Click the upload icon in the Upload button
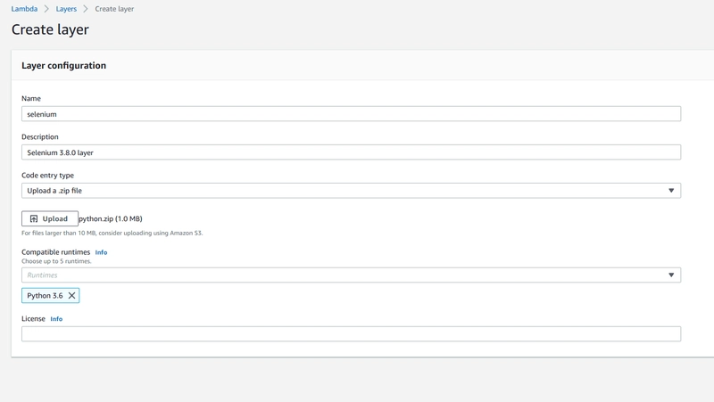The image size is (714, 402). (x=34, y=218)
